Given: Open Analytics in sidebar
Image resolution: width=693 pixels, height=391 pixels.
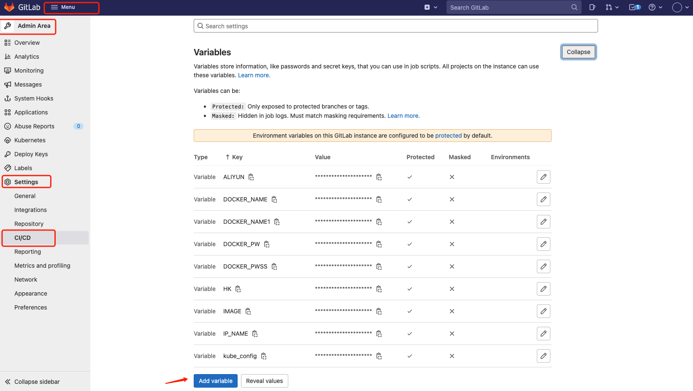Looking at the screenshot, I should click(27, 57).
